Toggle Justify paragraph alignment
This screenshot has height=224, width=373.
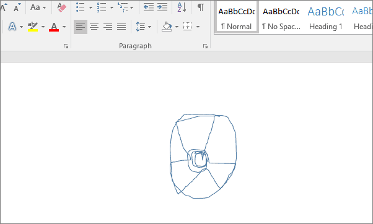(x=121, y=27)
